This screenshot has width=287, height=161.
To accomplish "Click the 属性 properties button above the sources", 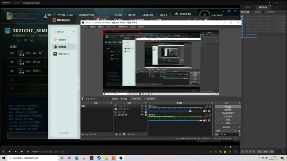I will tap(115, 99).
